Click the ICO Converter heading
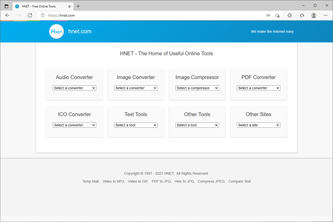 (74, 114)
